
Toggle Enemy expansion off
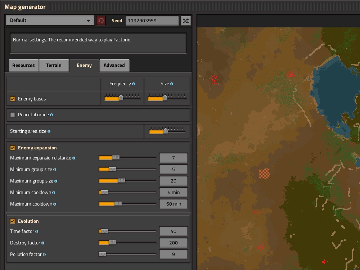[13, 148]
